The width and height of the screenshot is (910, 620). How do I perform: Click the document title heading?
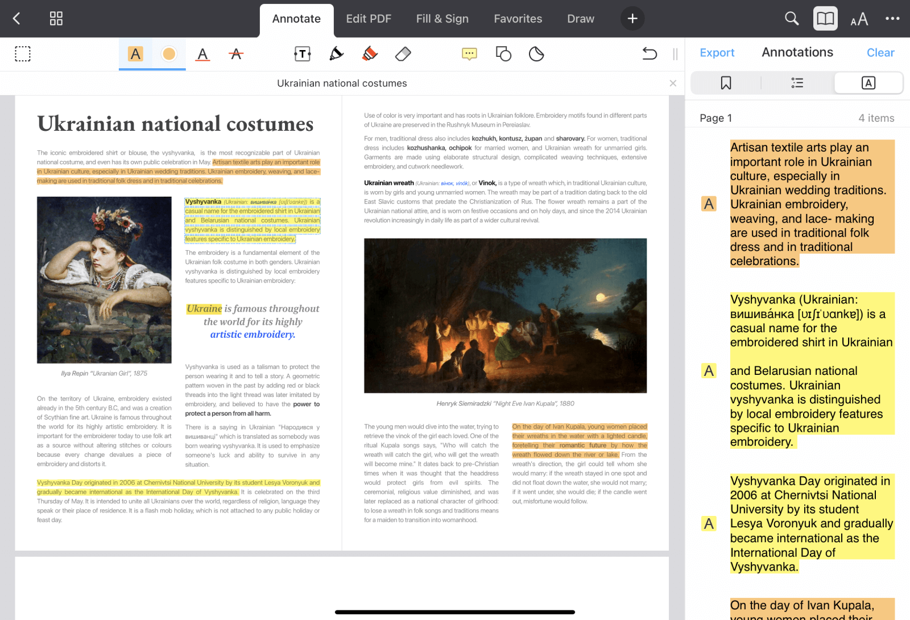point(175,124)
